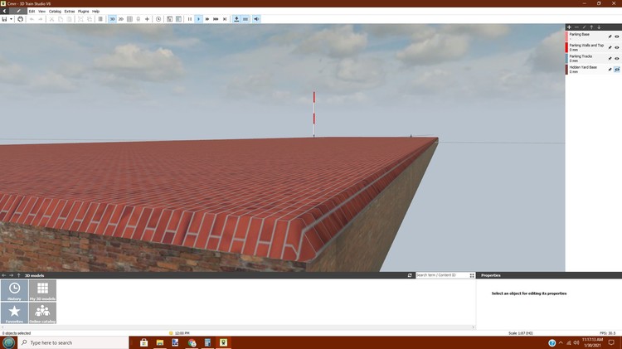
Task: Toggle the track lines toolbar button
Action: point(245,19)
